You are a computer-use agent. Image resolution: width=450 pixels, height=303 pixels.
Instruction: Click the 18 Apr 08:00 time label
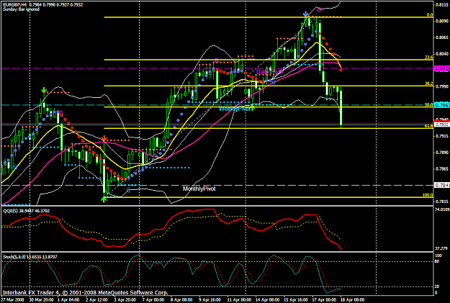tap(352, 300)
